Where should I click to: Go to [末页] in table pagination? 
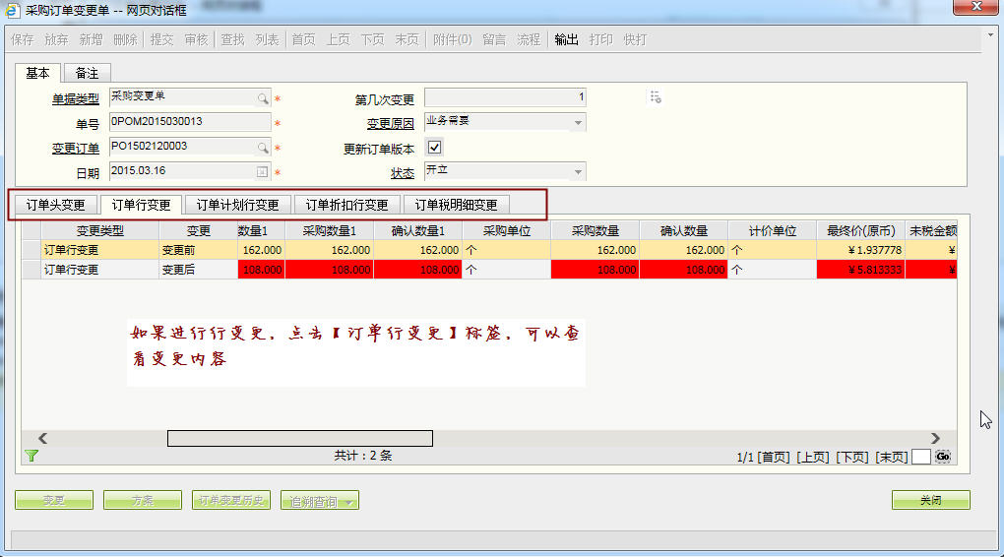tap(892, 458)
